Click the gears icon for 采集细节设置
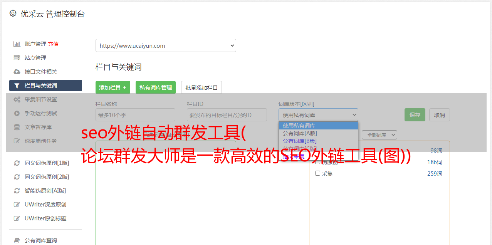Viewport: 492px width, 245px height. (17, 99)
